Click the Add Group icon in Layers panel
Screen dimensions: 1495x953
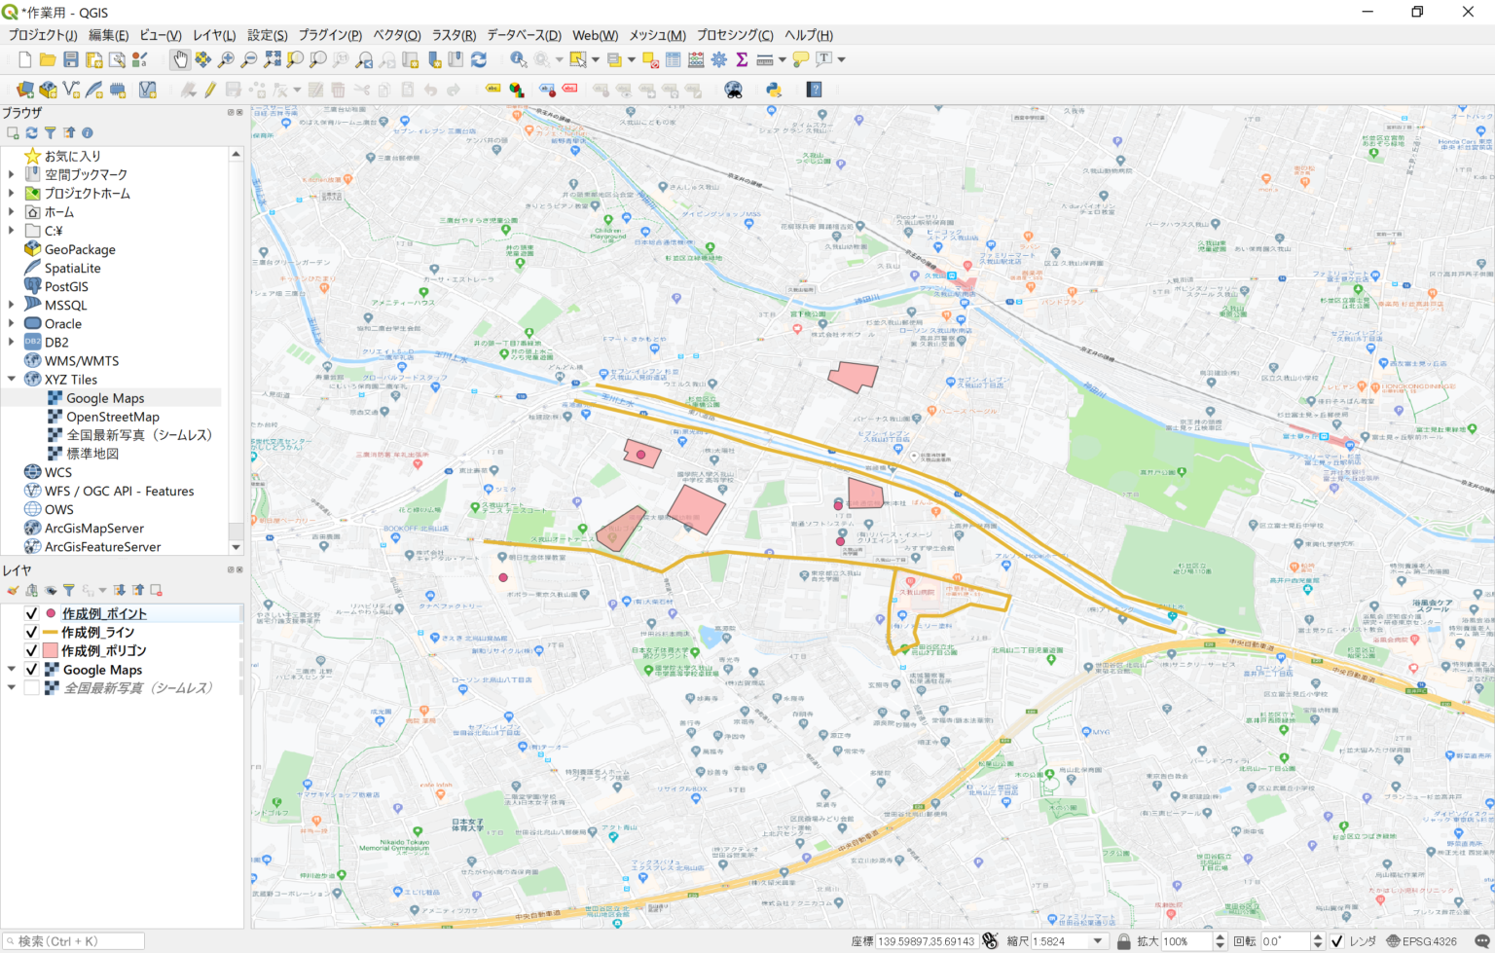(31, 590)
